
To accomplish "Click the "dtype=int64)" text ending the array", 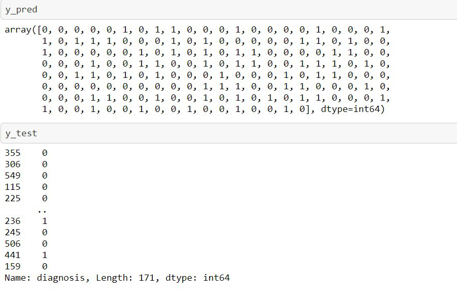I will click(353, 109).
